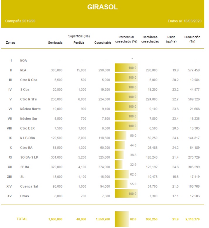
Task: Select the Sembrada column header
Action: (55, 43)
